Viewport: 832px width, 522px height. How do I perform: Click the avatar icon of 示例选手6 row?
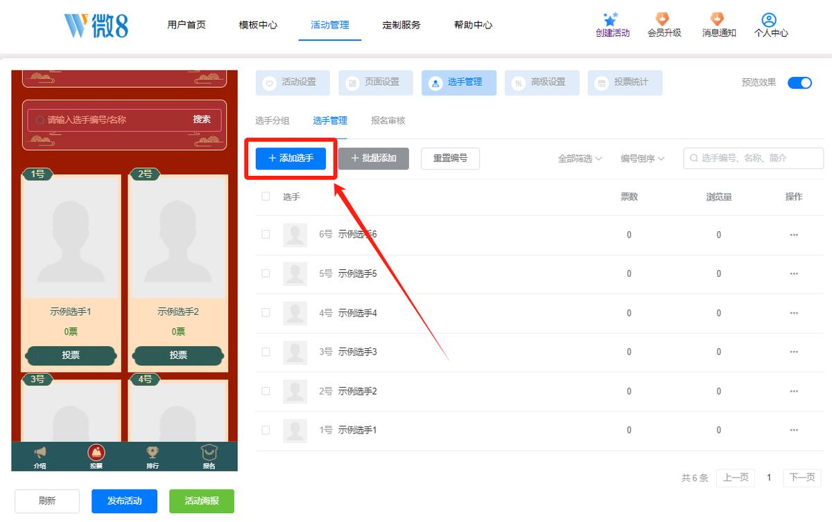click(295, 235)
